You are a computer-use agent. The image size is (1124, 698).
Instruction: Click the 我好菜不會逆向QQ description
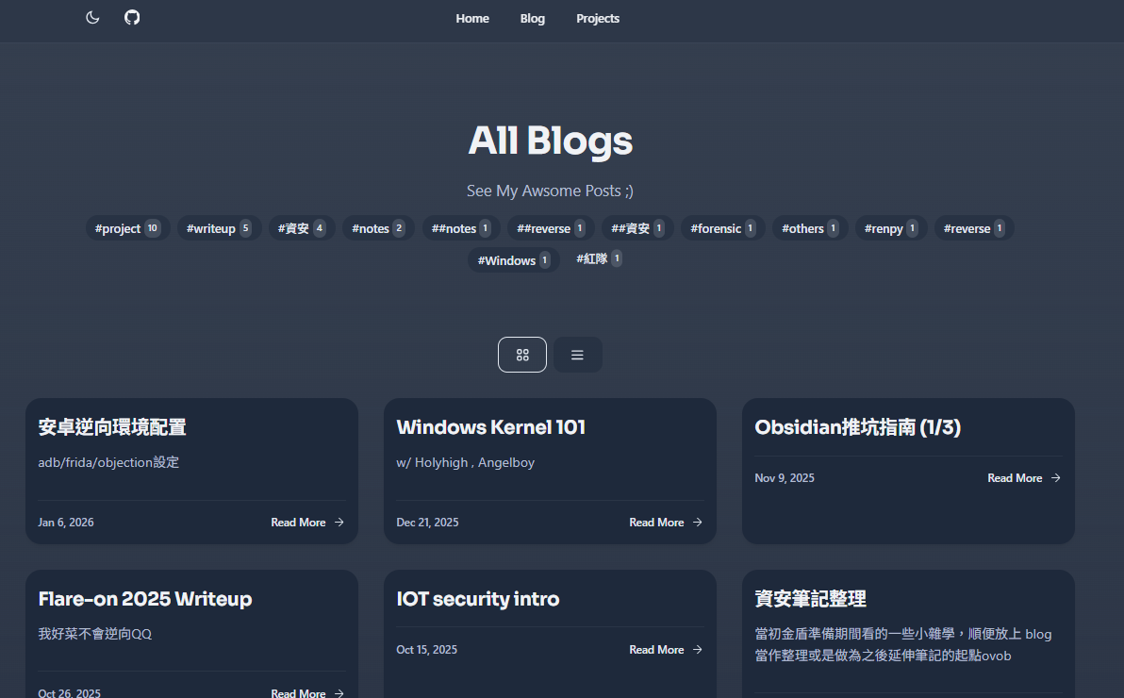click(x=94, y=634)
